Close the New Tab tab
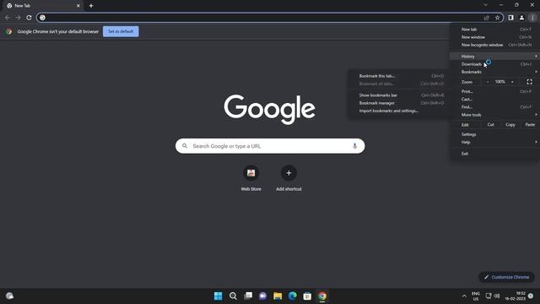 click(78, 6)
